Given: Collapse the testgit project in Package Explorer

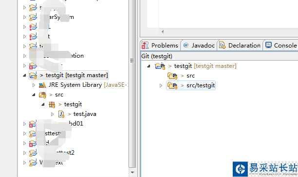Looking at the screenshot, I should click(x=24, y=75).
